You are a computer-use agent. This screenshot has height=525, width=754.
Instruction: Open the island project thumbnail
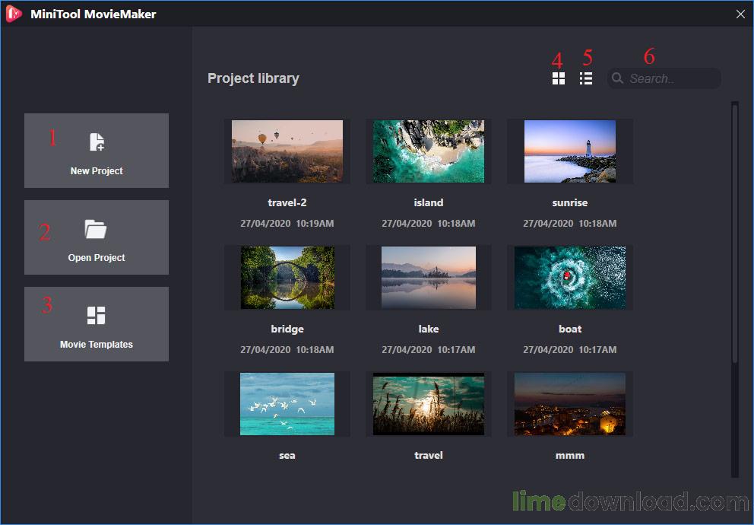(429, 151)
